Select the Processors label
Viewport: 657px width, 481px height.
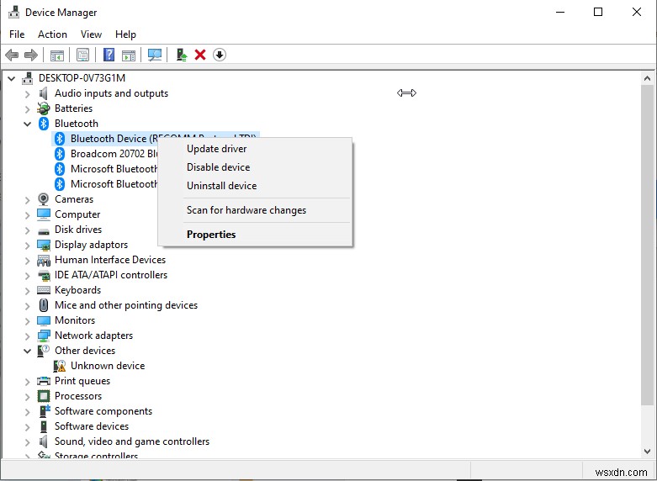(x=78, y=396)
